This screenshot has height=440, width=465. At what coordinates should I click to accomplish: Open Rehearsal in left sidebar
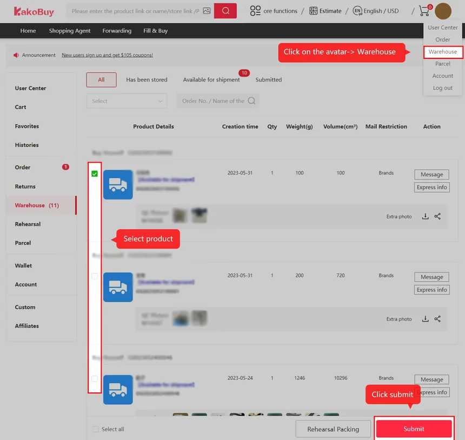pos(28,224)
